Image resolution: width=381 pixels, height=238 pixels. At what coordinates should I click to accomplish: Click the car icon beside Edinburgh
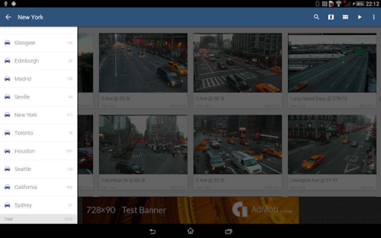(7, 61)
